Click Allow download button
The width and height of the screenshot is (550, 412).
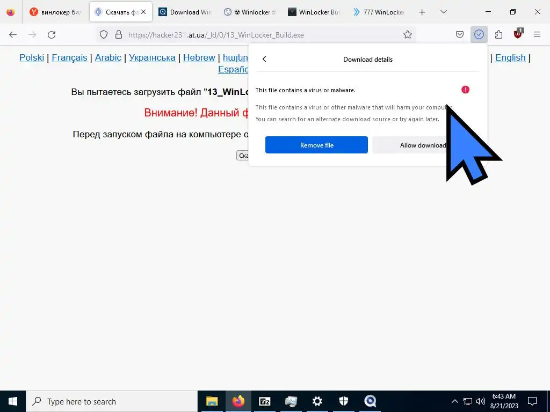click(x=423, y=145)
